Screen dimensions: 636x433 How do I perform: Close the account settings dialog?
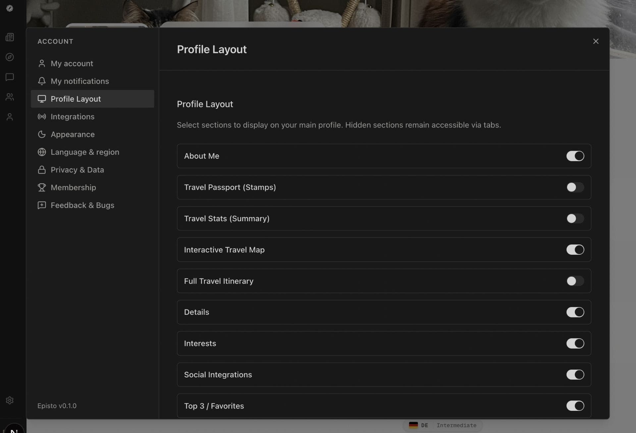(596, 41)
